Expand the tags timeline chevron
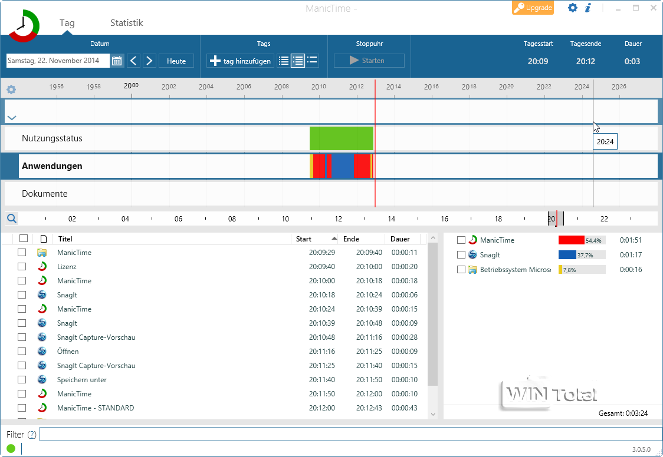This screenshot has height=457, width=663. [x=12, y=118]
